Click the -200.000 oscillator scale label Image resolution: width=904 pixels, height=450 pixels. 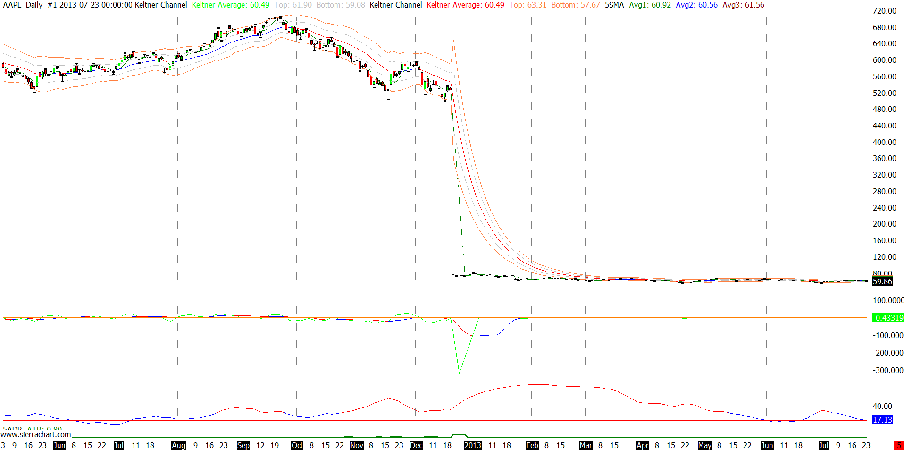pyautogui.click(x=888, y=353)
